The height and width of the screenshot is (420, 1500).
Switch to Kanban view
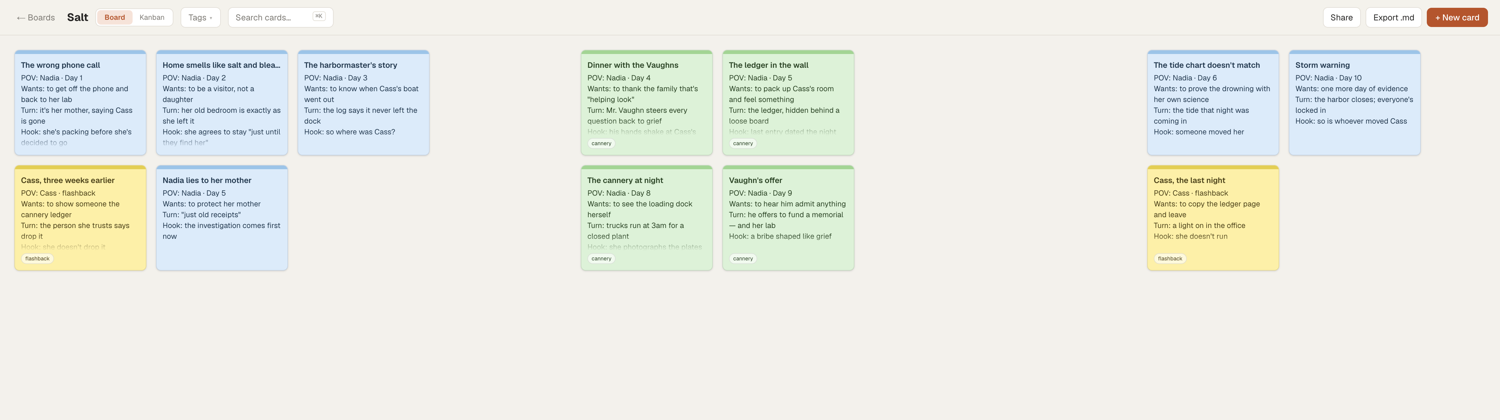point(152,17)
